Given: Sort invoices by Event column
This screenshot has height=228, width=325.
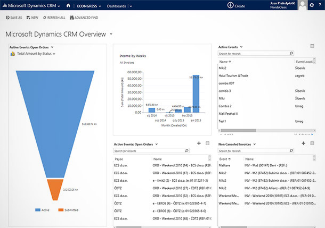Looking at the screenshot, I should (x=225, y=159).
